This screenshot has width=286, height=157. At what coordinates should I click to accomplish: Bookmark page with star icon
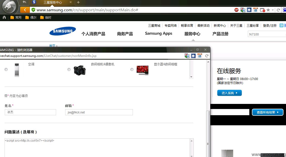[x=268, y=10]
